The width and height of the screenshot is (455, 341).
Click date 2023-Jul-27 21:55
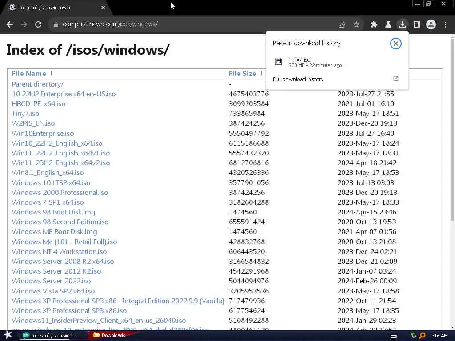[366, 94]
